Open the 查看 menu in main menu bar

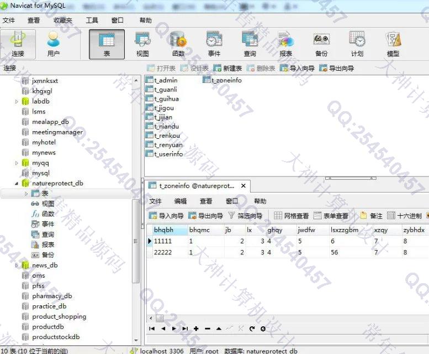(x=34, y=20)
